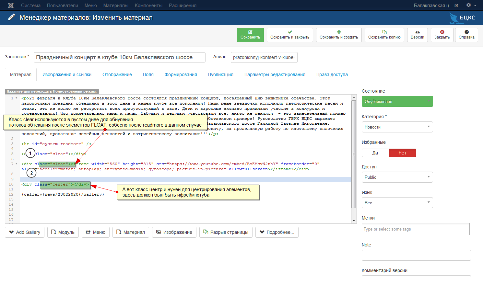Click the Подробнее... button

click(x=277, y=232)
